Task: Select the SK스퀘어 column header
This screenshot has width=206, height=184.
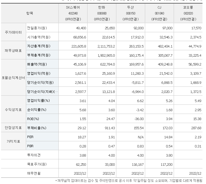Action: (x=73, y=13)
